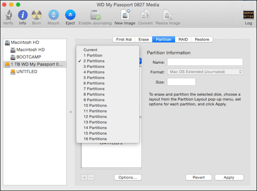
Task: Select the Partition tab
Action: 164,40
